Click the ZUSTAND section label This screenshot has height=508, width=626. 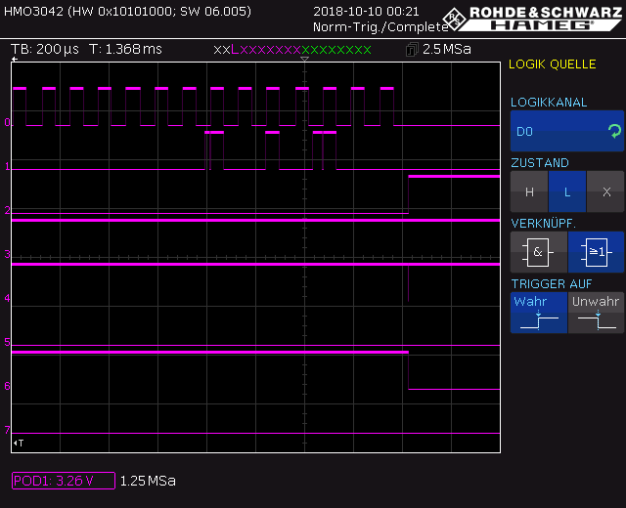[x=540, y=163]
